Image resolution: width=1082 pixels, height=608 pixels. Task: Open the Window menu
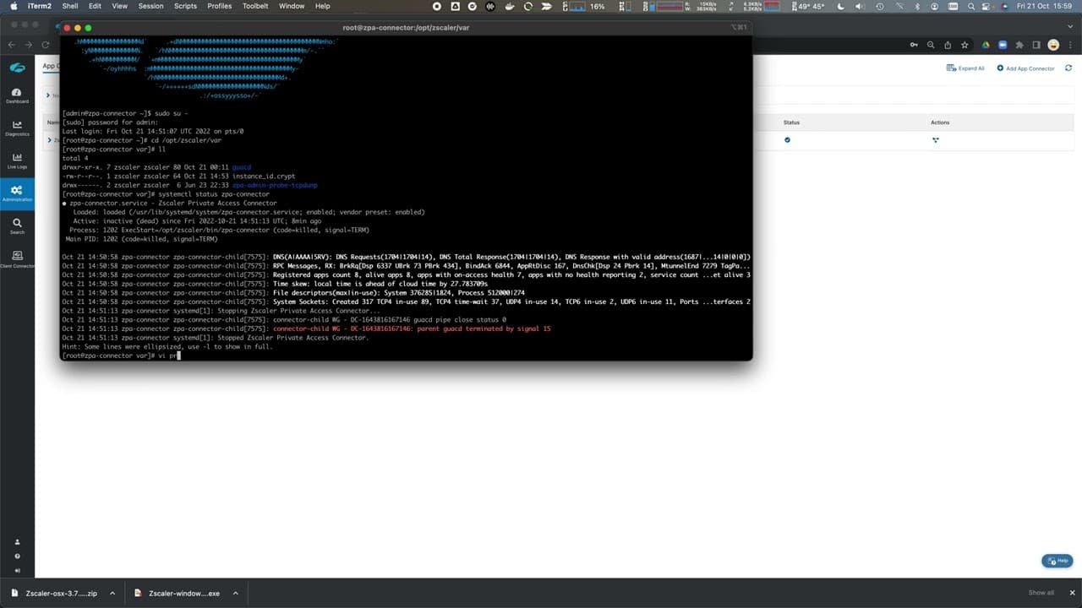[292, 6]
